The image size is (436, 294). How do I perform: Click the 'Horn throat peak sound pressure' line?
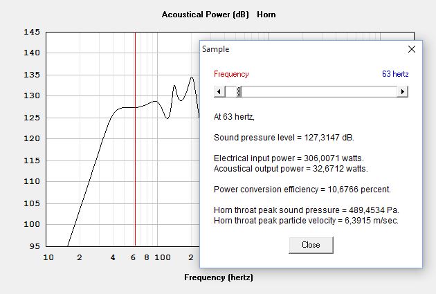point(306,210)
